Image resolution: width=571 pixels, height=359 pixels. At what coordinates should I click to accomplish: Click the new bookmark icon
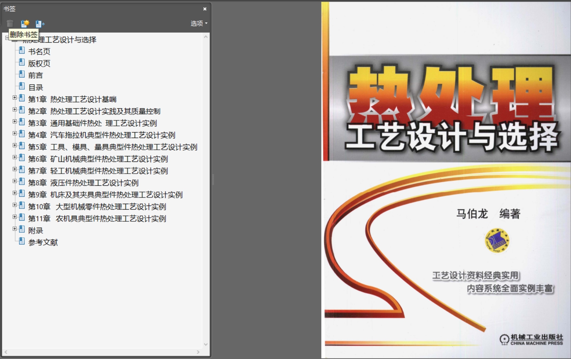click(25, 23)
